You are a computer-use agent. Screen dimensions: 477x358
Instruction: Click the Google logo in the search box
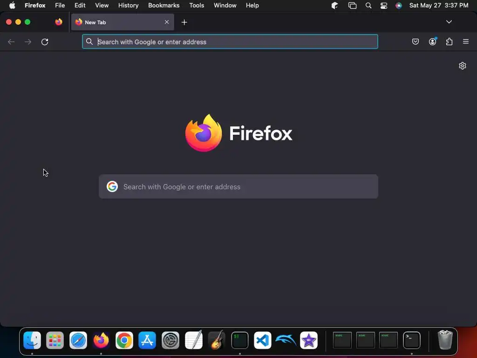point(112,186)
